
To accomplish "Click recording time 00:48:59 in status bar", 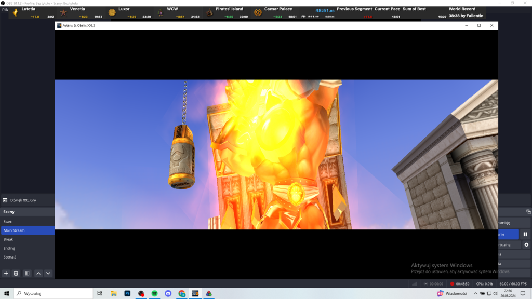I will coord(462,284).
